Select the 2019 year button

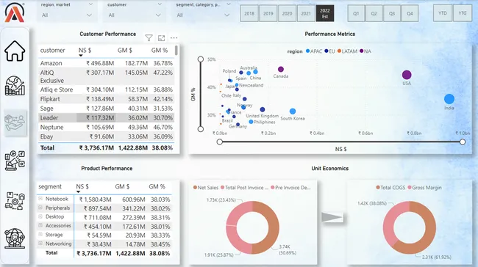coord(268,13)
